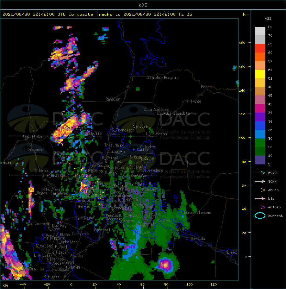Select the dark orange swatch in dBZ scale
286x289 pixels.
pos(260,57)
